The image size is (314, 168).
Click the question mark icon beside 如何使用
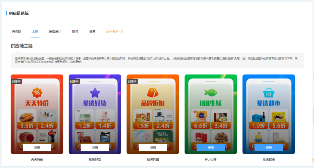click(121, 31)
